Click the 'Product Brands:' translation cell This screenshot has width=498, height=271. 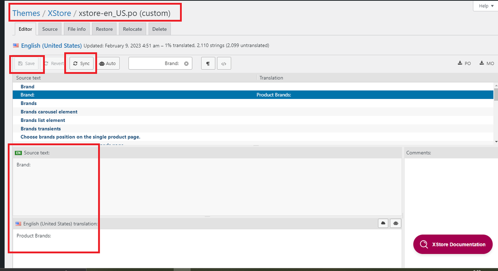pyautogui.click(x=274, y=95)
